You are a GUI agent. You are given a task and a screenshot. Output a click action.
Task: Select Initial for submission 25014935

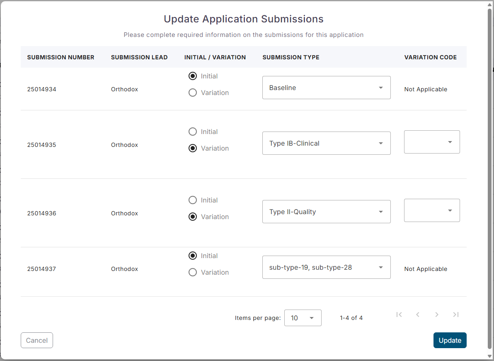click(193, 132)
